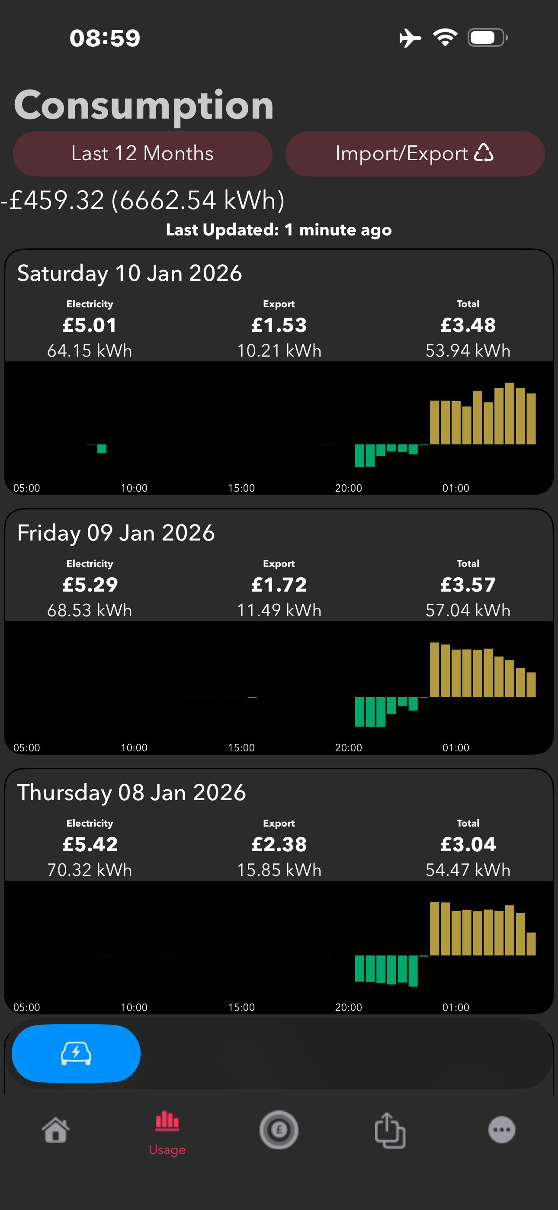Open the Saturday 10 Jan 2026 card
Viewport: 558px width, 1210px height.
[x=279, y=372]
